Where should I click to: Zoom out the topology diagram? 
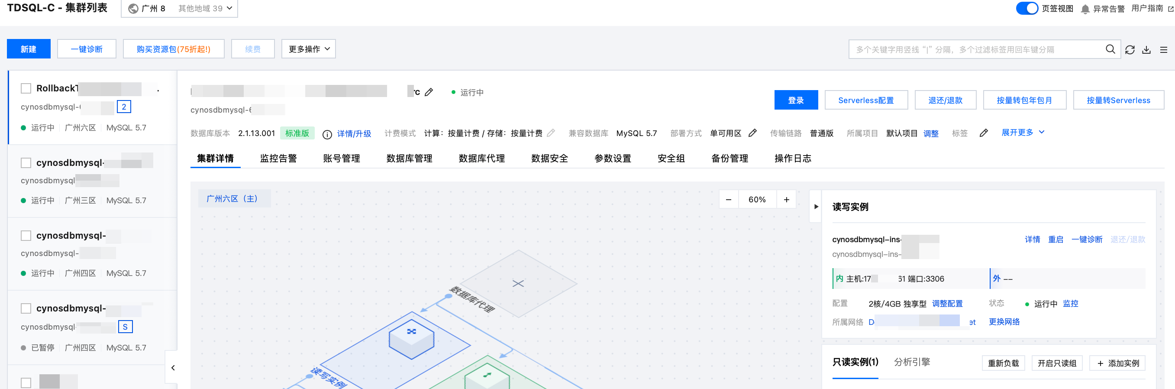[x=729, y=200]
